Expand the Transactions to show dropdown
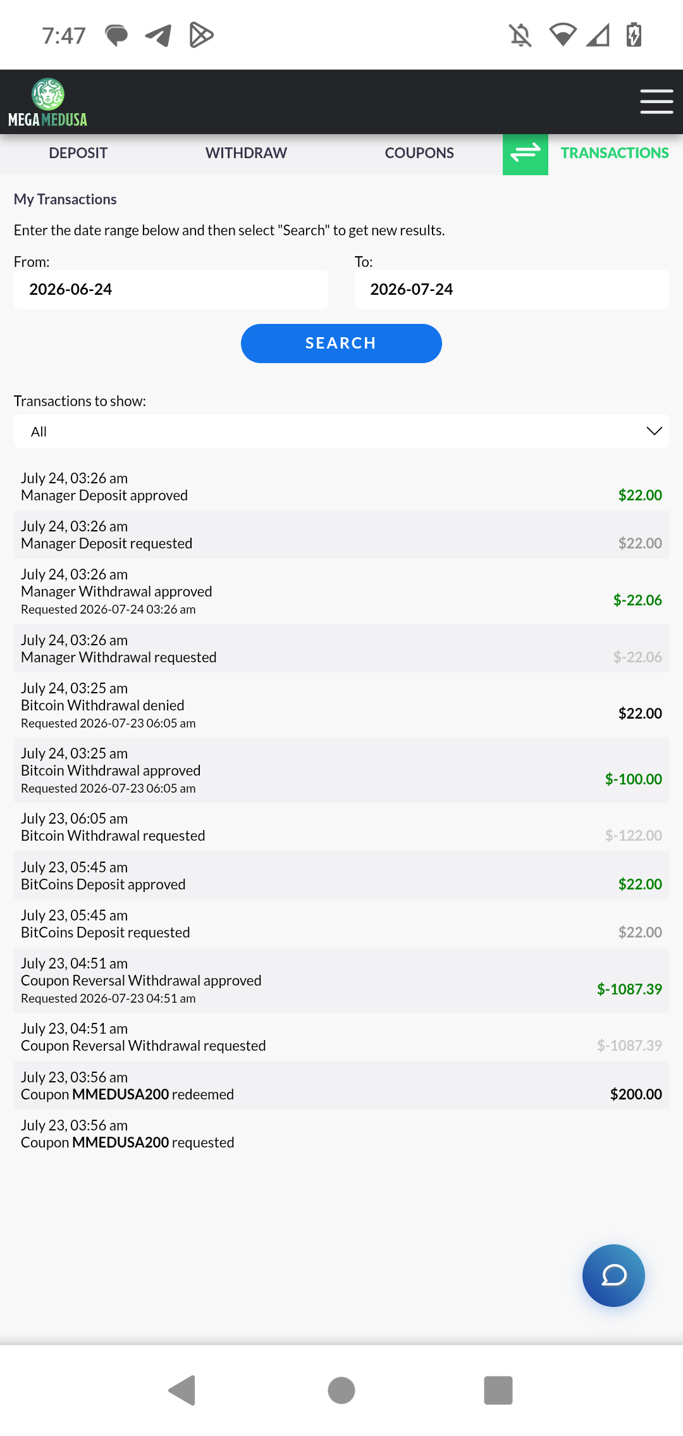Image resolution: width=683 pixels, height=1436 pixels. click(x=341, y=431)
